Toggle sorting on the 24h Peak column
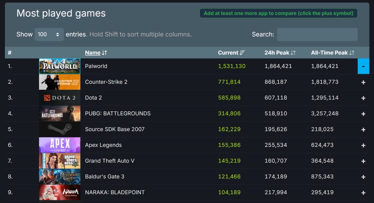Image resolution: width=374 pixels, height=203 pixels. [293, 52]
